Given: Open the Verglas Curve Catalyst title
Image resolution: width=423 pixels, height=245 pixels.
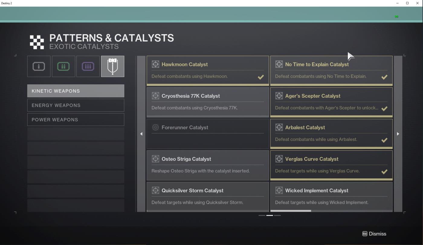Looking at the screenshot, I should click(x=312, y=159).
